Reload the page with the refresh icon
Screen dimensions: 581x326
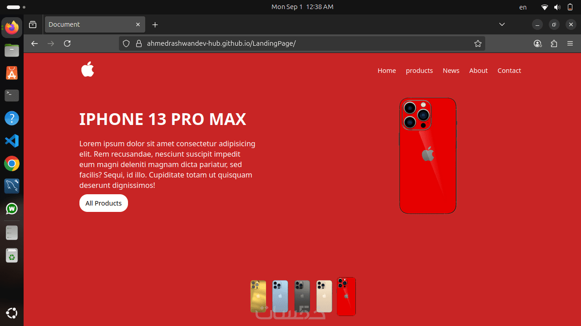67,43
